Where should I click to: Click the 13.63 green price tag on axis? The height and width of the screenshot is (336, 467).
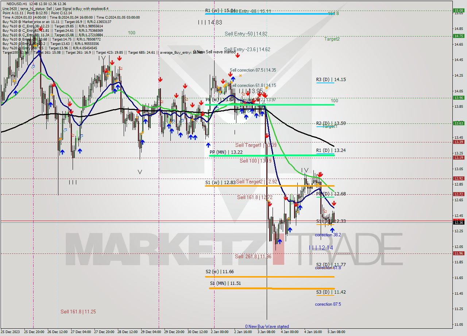click(x=459, y=123)
